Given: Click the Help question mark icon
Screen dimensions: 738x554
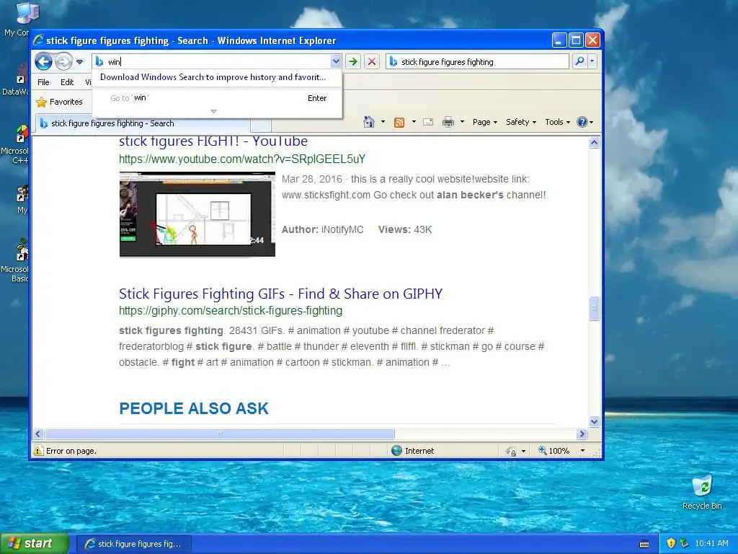Looking at the screenshot, I should [582, 122].
